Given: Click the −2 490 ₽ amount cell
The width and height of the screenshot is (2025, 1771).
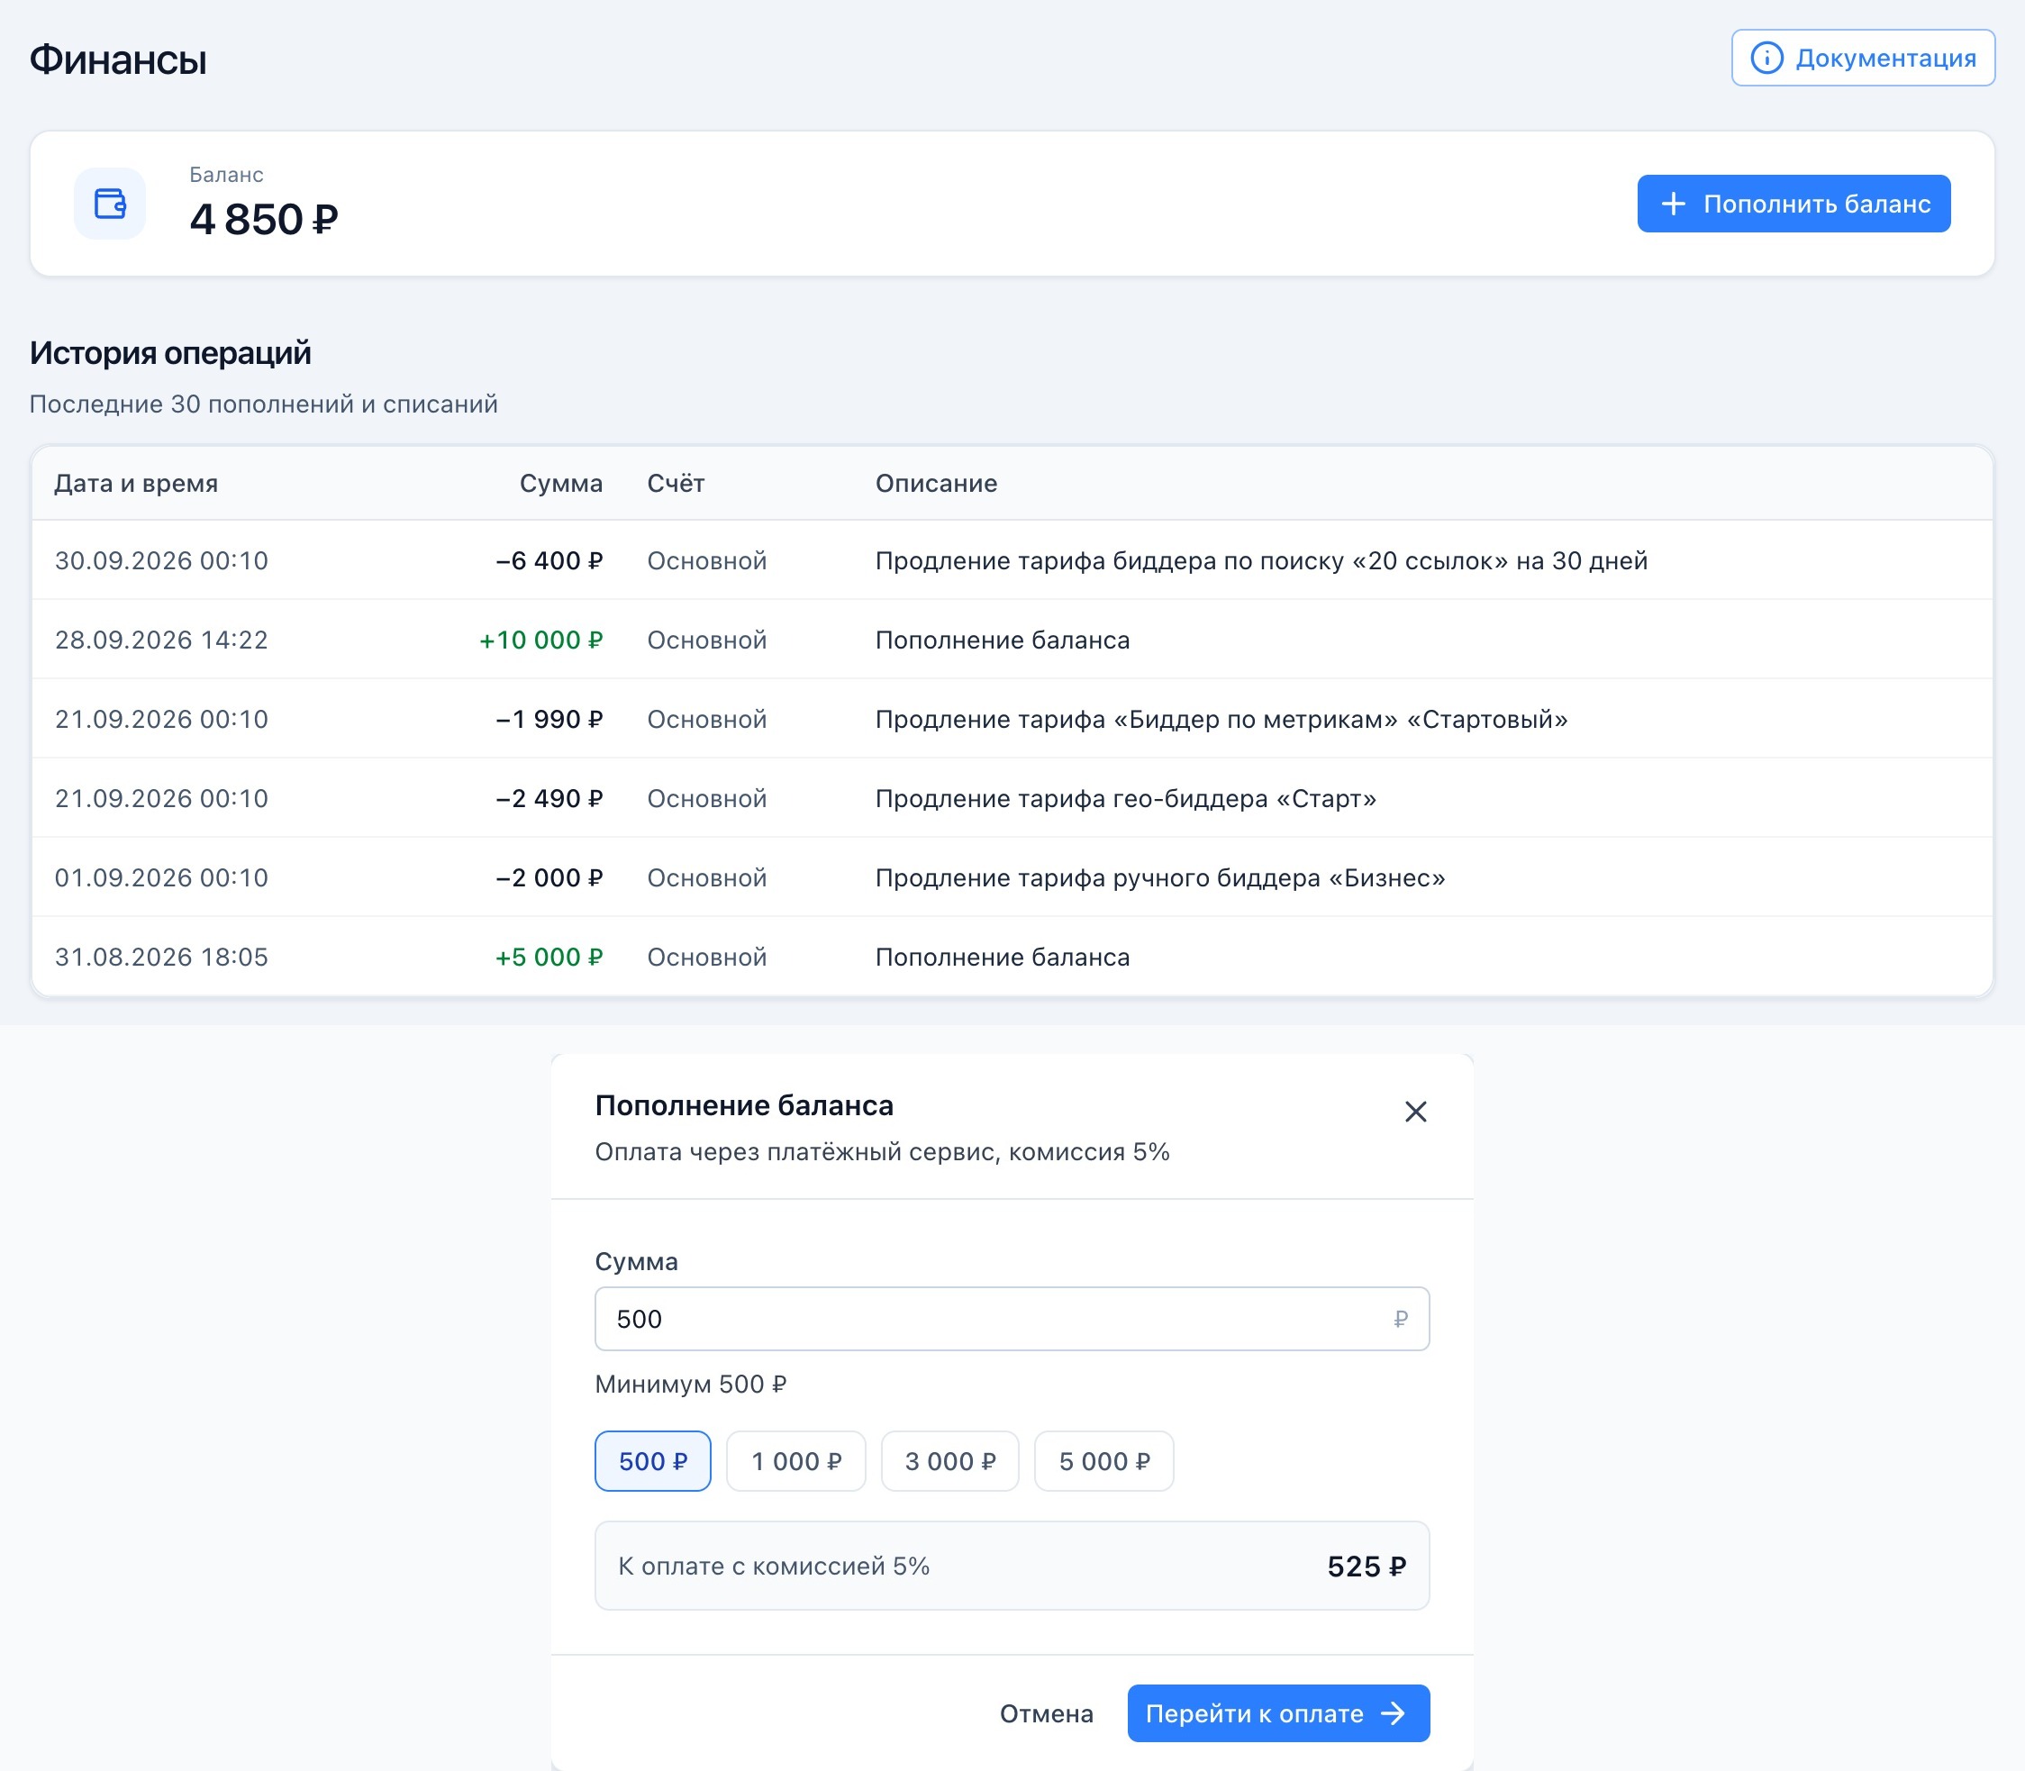Looking at the screenshot, I should 549,798.
